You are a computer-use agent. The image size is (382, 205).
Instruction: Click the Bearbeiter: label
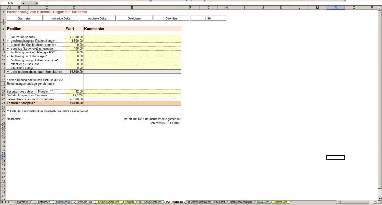(x=14, y=119)
